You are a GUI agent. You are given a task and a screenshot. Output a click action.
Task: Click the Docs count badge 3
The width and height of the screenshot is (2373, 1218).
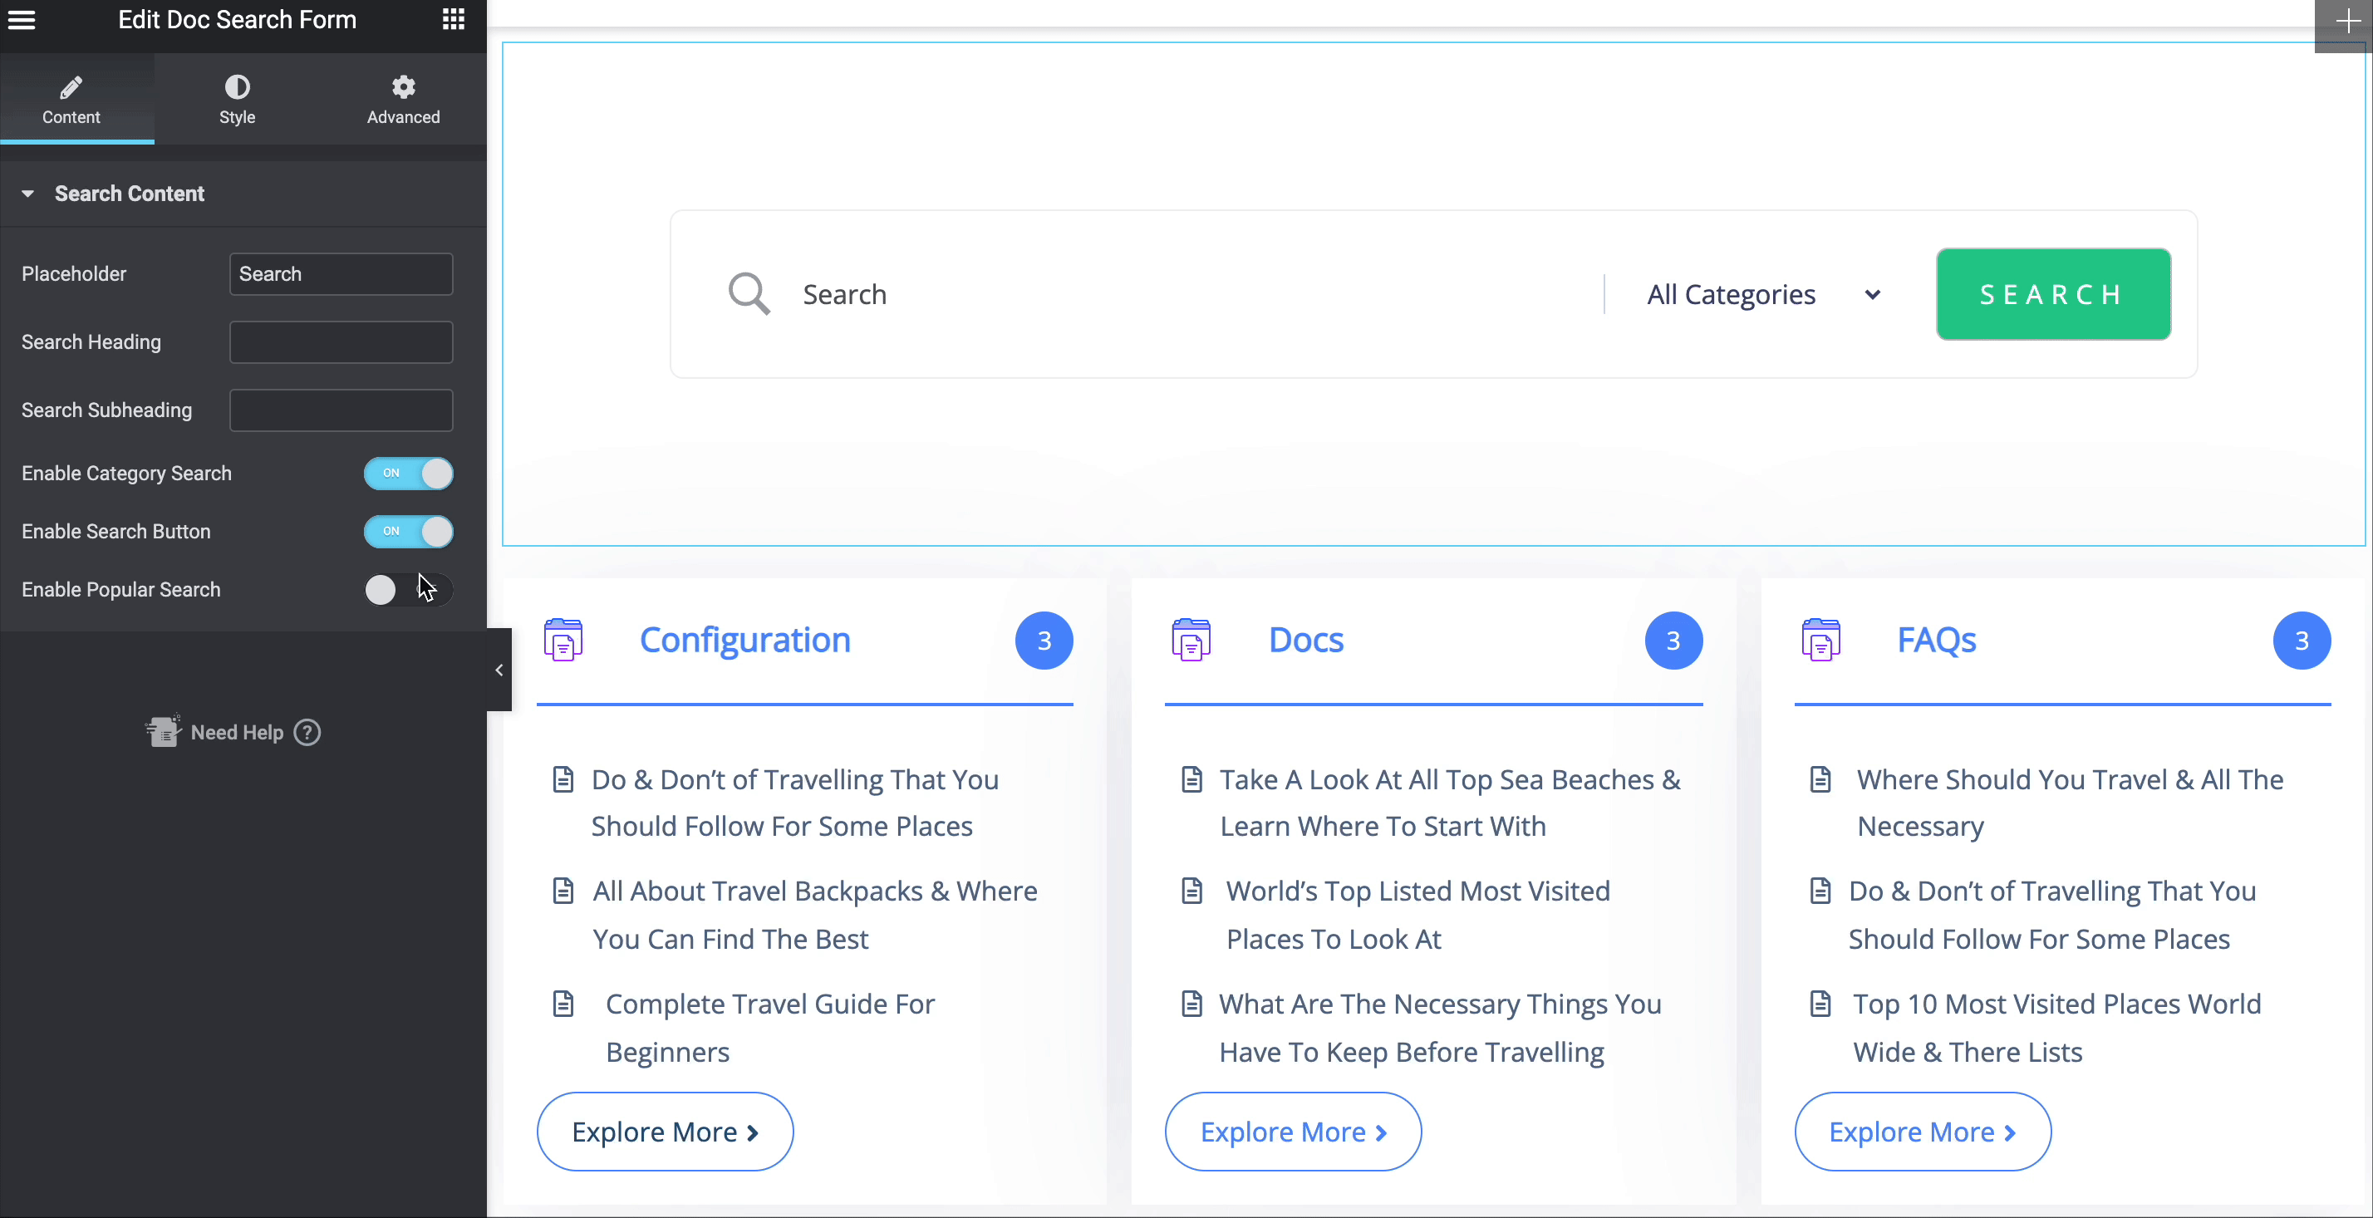pyautogui.click(x=1673, y=641)
